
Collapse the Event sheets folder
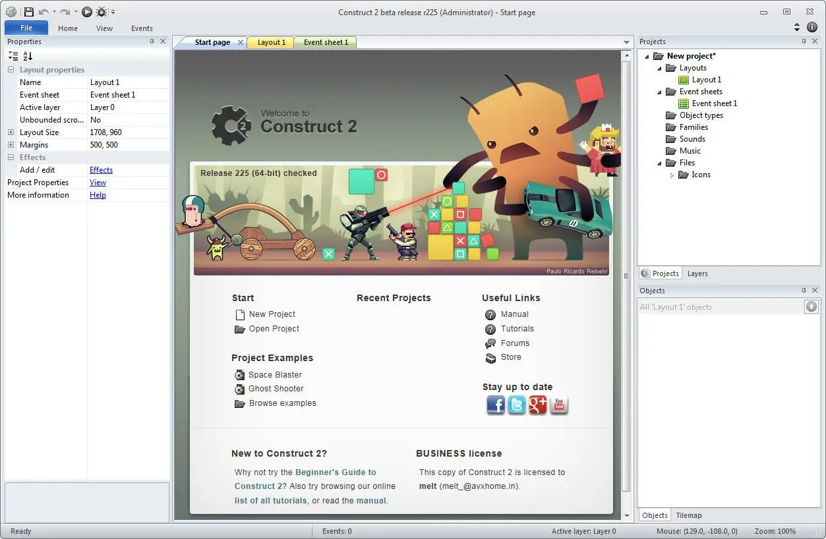click(659, 92)
